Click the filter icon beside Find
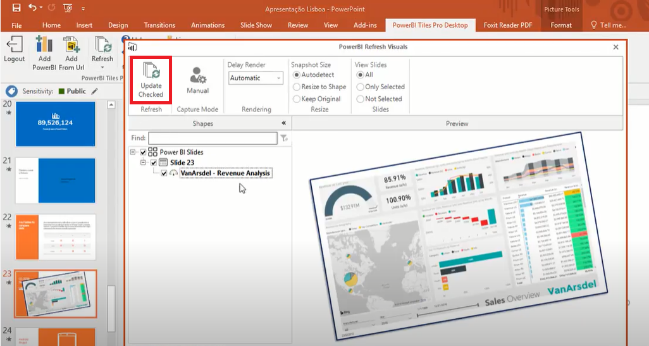 (x=284, y=138)
